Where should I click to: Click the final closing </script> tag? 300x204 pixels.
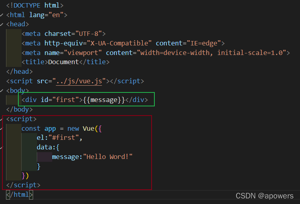pos(23,185)
